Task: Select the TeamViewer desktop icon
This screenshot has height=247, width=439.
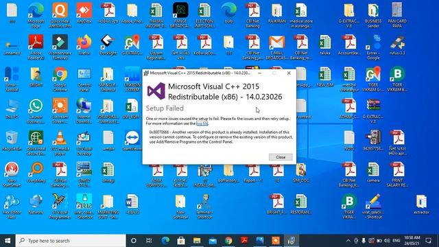Action: click(x=132, y=141)
